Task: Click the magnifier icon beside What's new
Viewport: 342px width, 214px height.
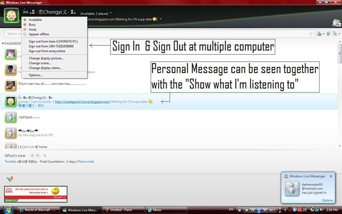Action: coord(45,156)
